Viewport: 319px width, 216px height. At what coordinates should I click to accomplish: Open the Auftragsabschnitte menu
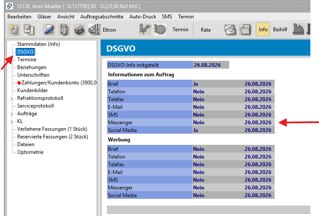pyautogui.click(x=102, y=17)
